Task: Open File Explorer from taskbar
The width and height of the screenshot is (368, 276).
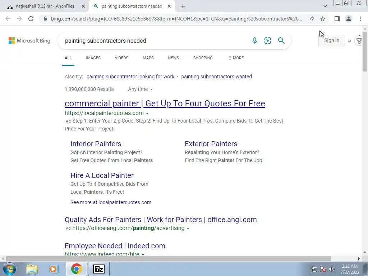Action: point(32,269)
